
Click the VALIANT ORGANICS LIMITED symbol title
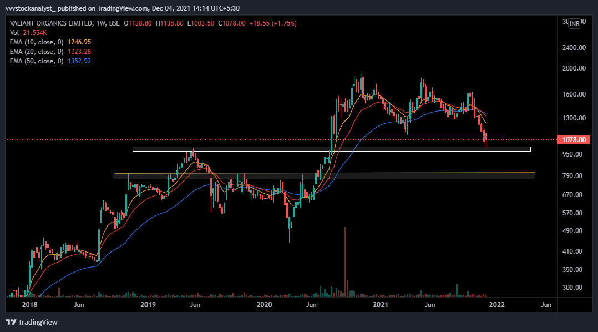point(50,23)
